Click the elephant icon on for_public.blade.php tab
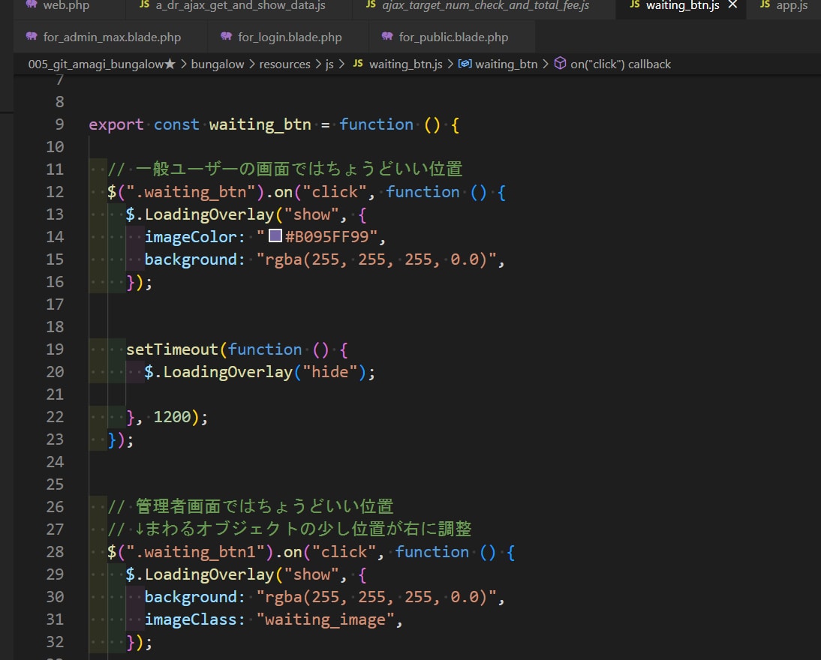The image size is (821, 660). 387,36
